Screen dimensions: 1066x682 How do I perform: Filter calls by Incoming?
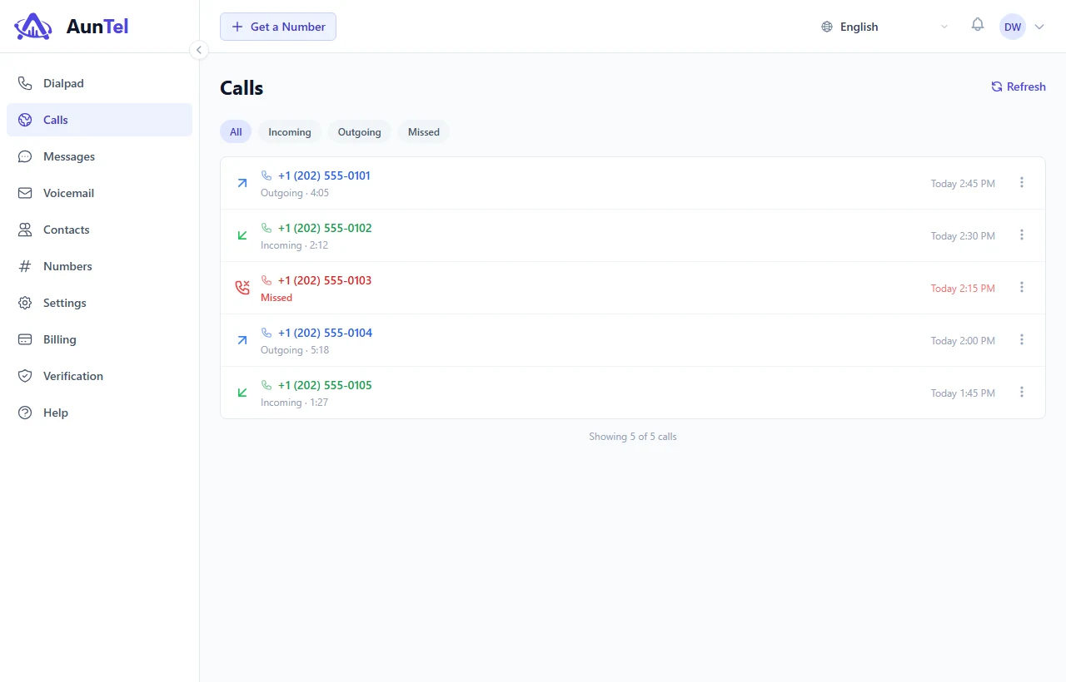(290, 131)
